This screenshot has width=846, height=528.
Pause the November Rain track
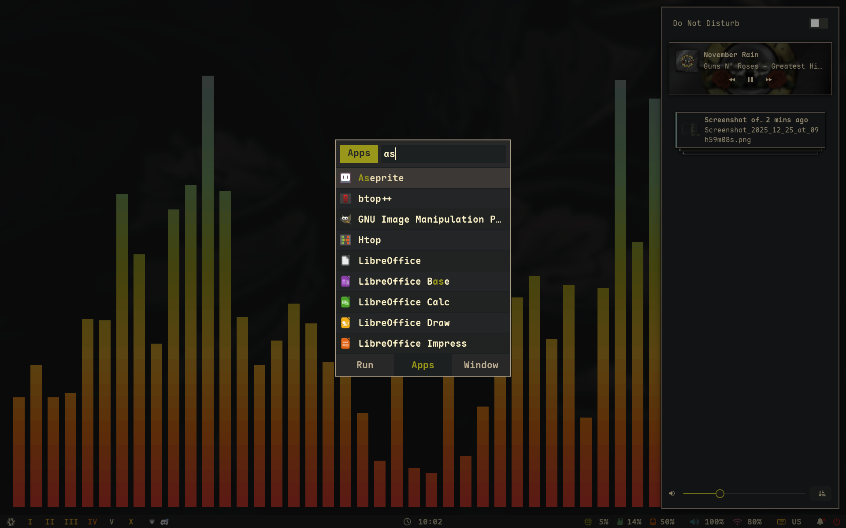pos(750,80)
